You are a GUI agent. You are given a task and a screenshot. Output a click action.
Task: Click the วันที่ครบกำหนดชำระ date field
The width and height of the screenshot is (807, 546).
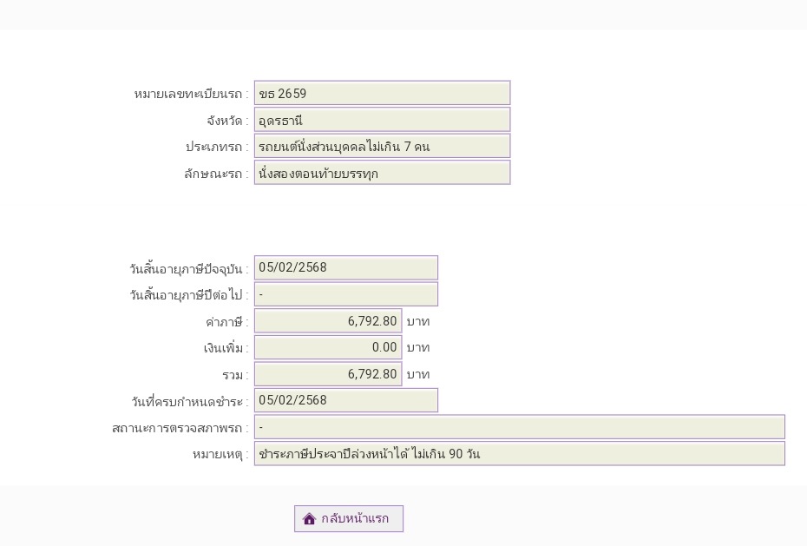point(346,400)
